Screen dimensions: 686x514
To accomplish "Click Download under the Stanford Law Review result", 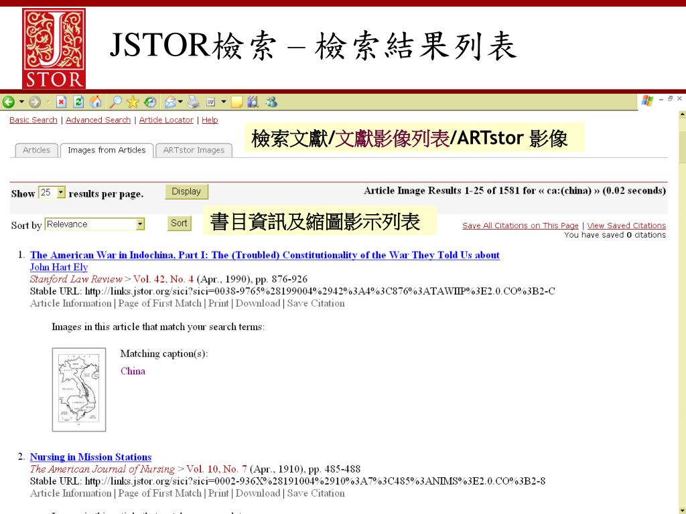I will (258, 303).
